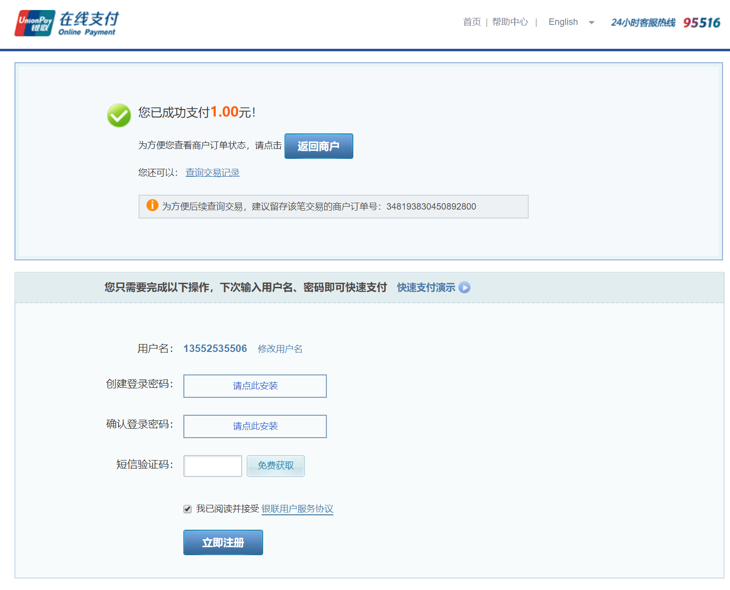This screenshot has height=590, width=730.
Task: Play the 快速支付演示 demo arrow icon
Action: (x=464, y=287)
